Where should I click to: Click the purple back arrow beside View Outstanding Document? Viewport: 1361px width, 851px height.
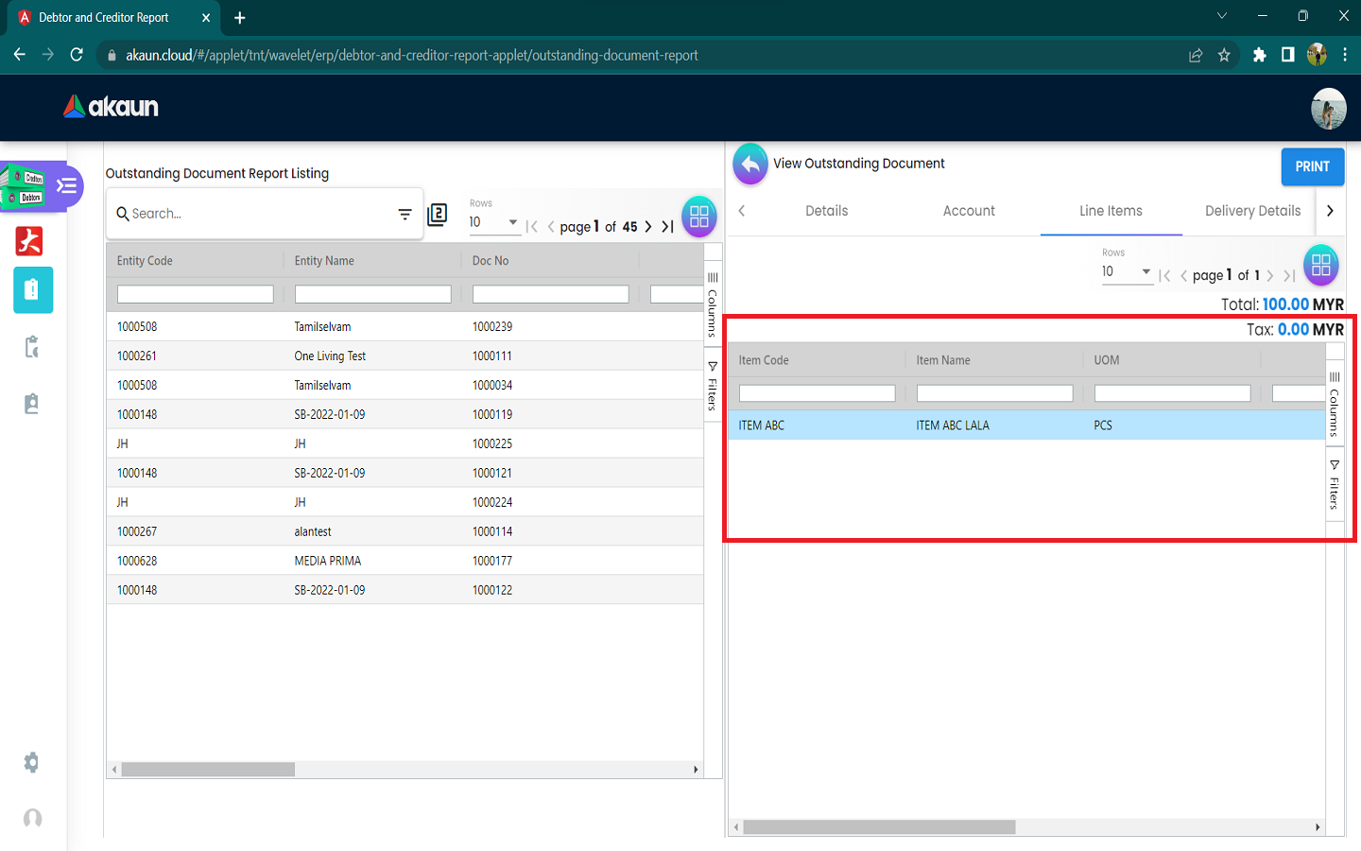pos(749,165)
